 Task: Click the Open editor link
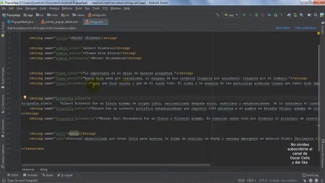pos(282,28)
